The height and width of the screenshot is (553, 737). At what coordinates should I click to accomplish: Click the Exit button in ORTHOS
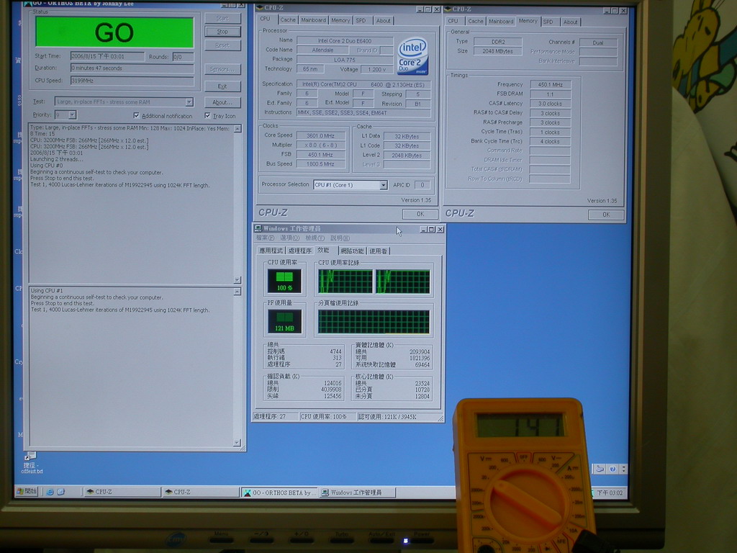point(223,86)
